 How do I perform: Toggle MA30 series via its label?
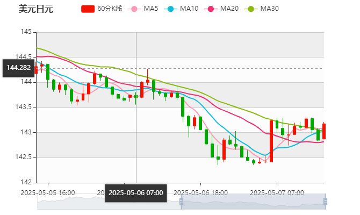click(x=269, y=9)
